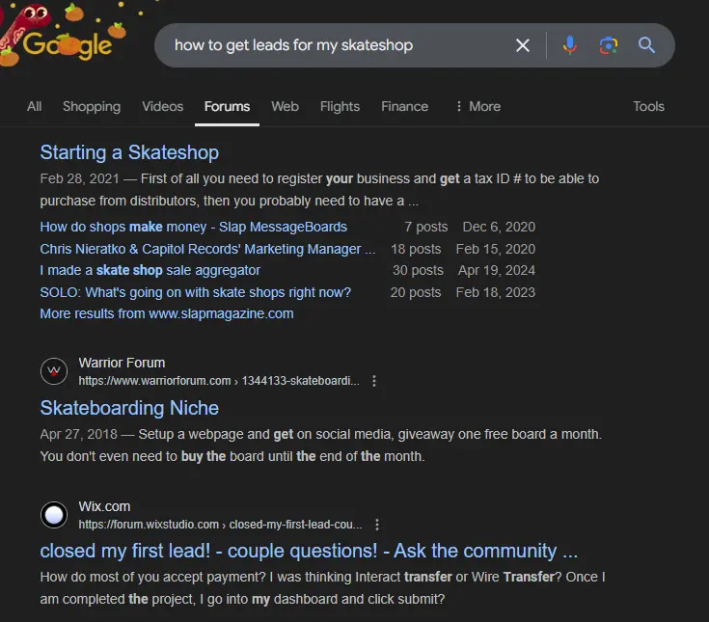Click the 'Feb 28, 2021' snippet date

click(x=79, y=178)
